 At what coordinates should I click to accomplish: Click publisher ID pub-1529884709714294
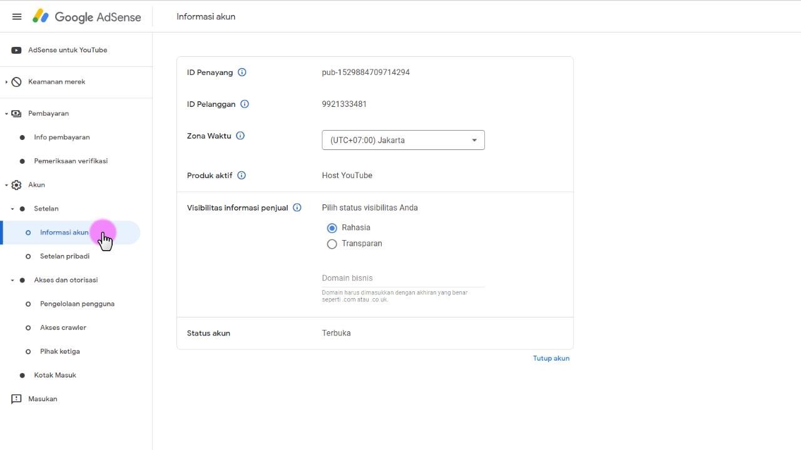[x=365, y=72]
